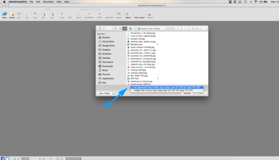Click the Facebook share icon
This screenshot has height=160, width=279.
(x=3, y=159)
